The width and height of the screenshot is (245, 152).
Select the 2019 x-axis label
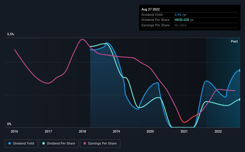(116, 131)
